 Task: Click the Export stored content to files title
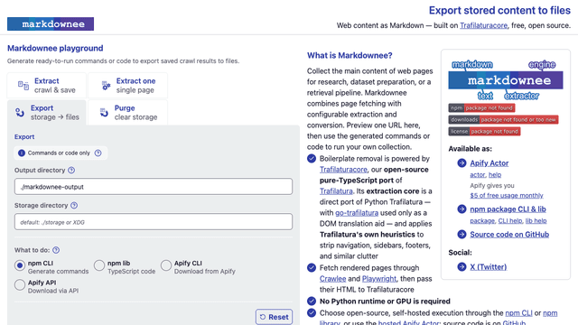pos(499,10)
